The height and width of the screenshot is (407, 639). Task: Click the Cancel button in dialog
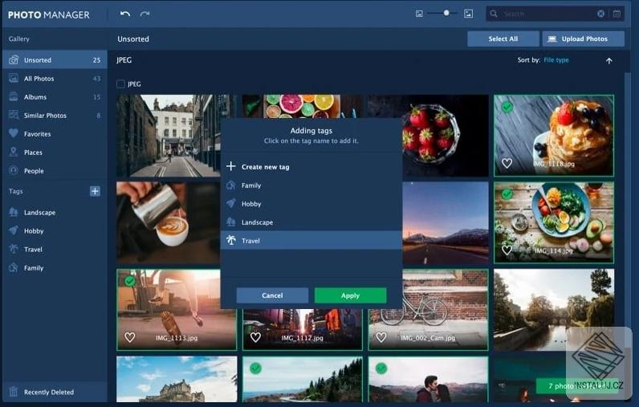(x=272, y=295)
